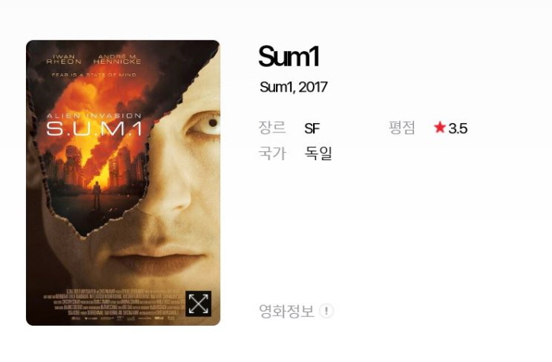The height and width of the screenshot is (362, 552).
Task: Click the Alien Invasion text on poster
Action: (x=94, y=115)
